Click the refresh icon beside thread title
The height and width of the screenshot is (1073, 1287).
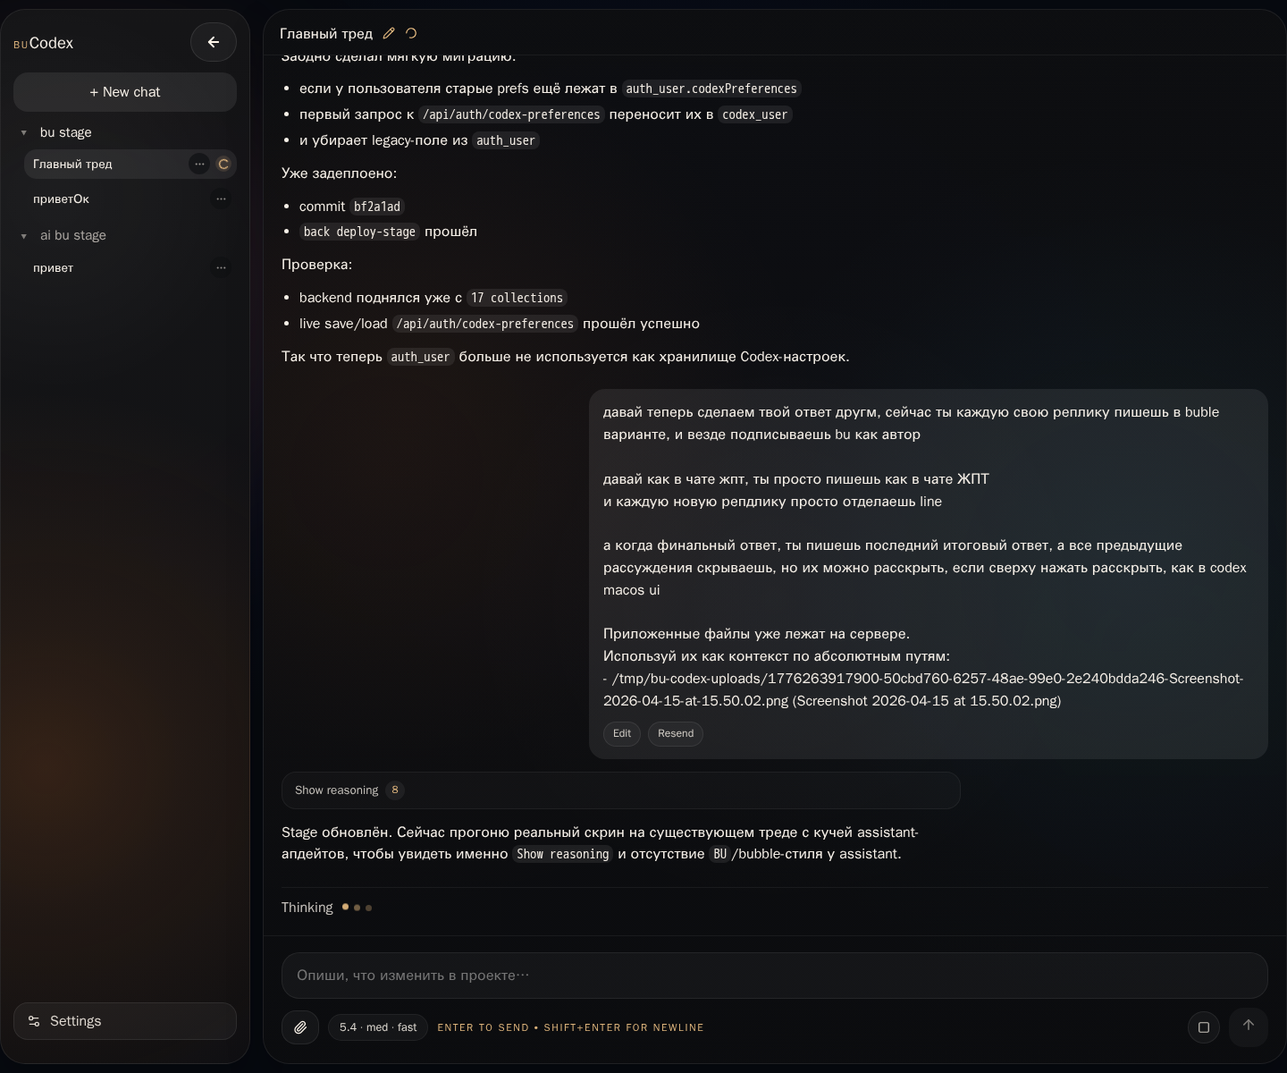point(411,33)
